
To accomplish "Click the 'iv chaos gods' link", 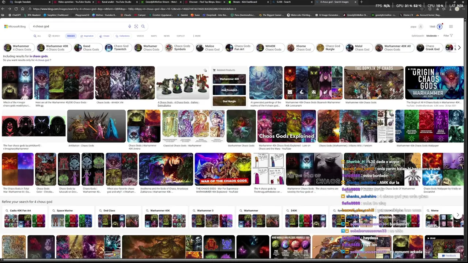I will pos(39,56).
